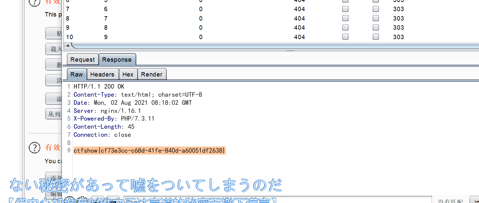Toggle the first checkbox in row 8
Viewport: 479px width, 203px height.
pos(345,18)
